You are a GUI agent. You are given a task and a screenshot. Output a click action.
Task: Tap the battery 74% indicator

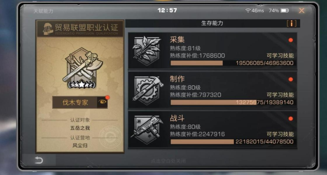279,10
